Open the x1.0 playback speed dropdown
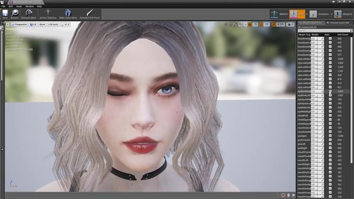The image size is (354, 199). (x=66, y=24)
